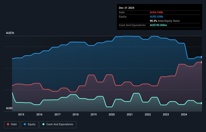
Task: Select the teal Cash endpoint marker
Action: click(x=202, y=103)
